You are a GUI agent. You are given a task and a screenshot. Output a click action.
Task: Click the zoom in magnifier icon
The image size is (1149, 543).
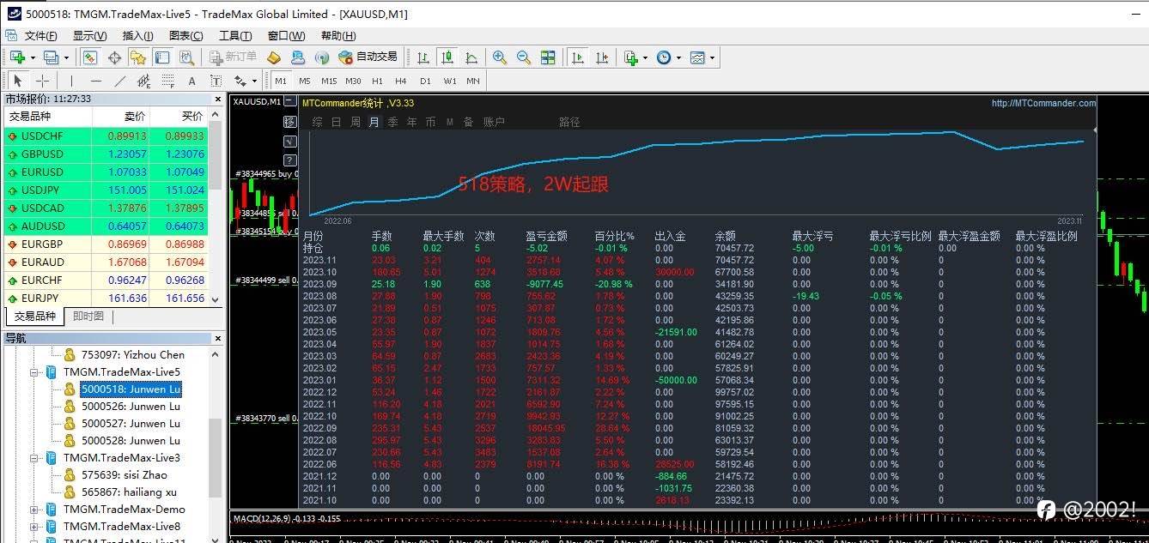tap(500, 57)
